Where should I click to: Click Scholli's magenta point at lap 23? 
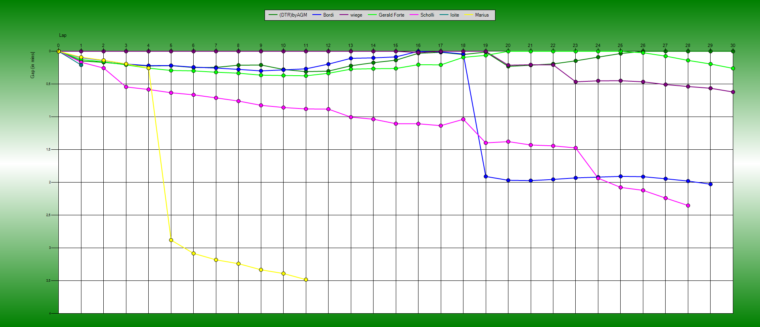click(576, 148)
